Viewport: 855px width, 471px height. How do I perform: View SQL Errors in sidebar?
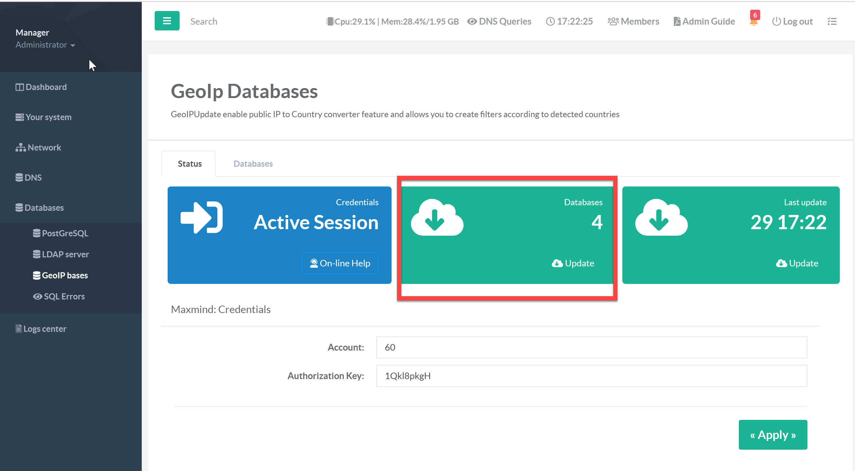pos(59,297)
